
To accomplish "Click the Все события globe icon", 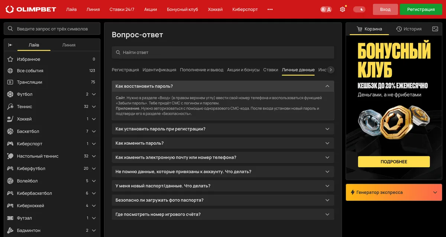I will pyautogui.click(x=10, y=71).
